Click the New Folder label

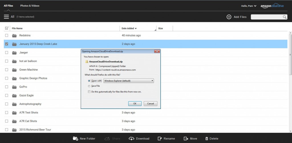click(x=88, y=138)
